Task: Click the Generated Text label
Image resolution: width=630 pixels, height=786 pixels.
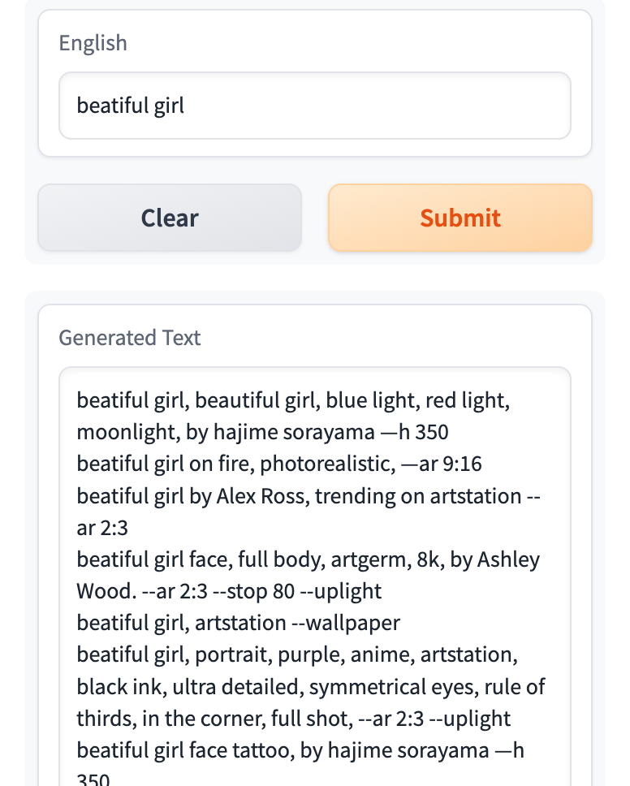Action: [129, 338]
